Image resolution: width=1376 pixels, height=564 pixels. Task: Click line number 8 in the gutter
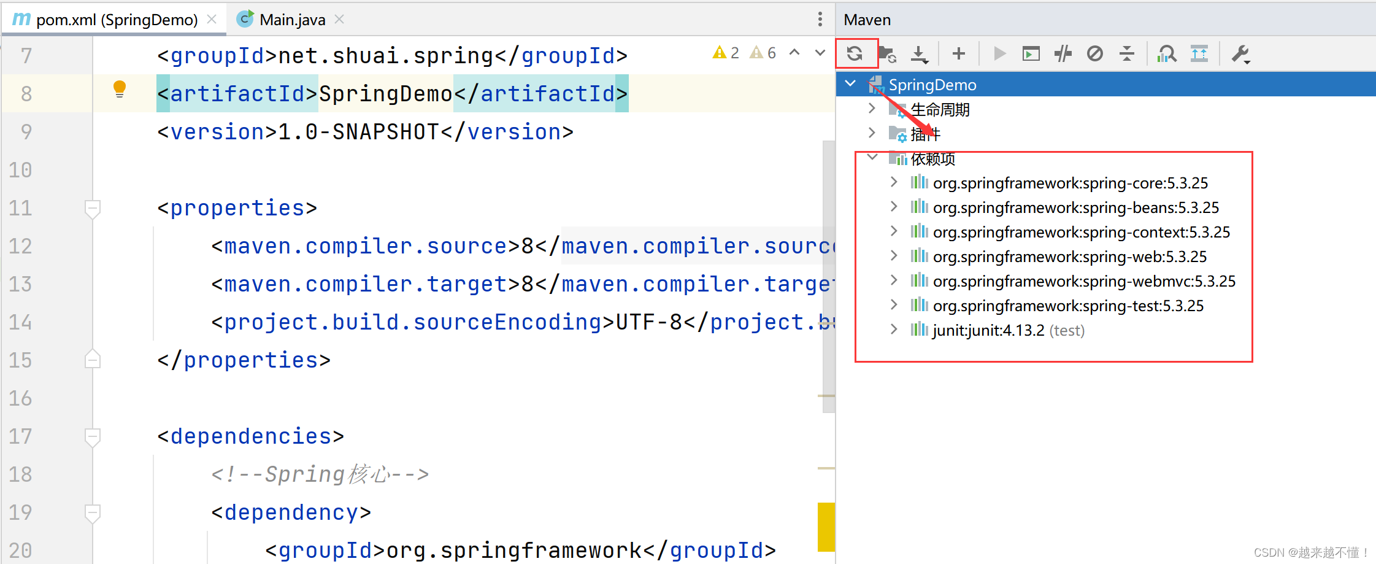26,94
